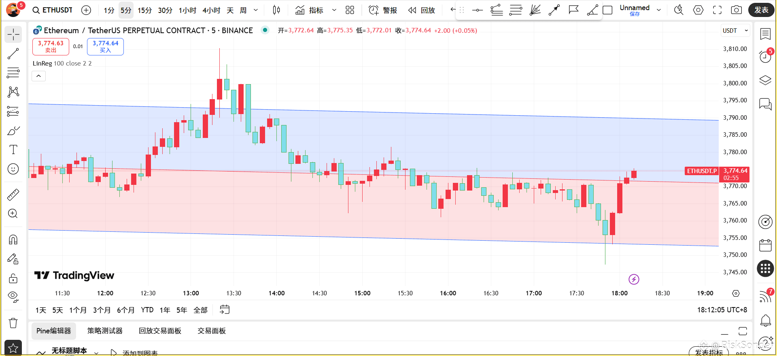Switch to the Pine编辑器 tab
Viewport: 777px width, 356px height.
tap(54, 331)
